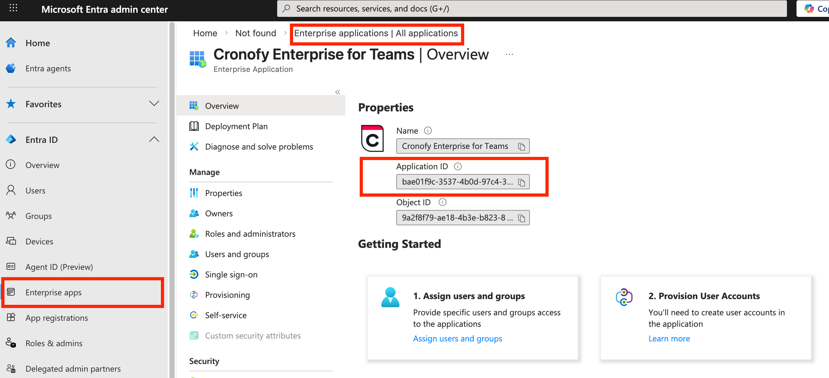829x378 pixels.
Task: Open the ellipsis menu beside Overview title
Action: tap(509, 55)
